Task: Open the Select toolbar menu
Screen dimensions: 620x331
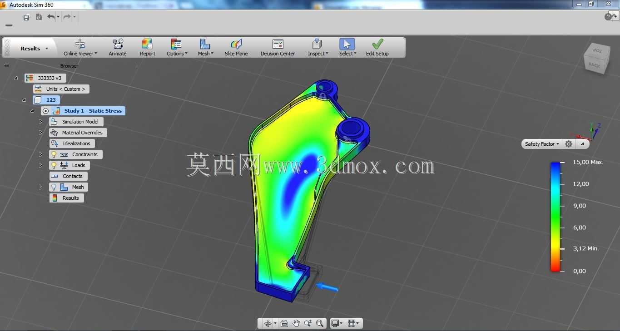Action: coord(347,54)
